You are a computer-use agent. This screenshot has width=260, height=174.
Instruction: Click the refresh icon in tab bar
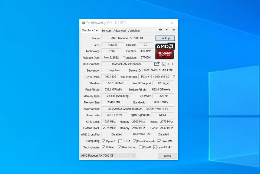click(167, 30)
